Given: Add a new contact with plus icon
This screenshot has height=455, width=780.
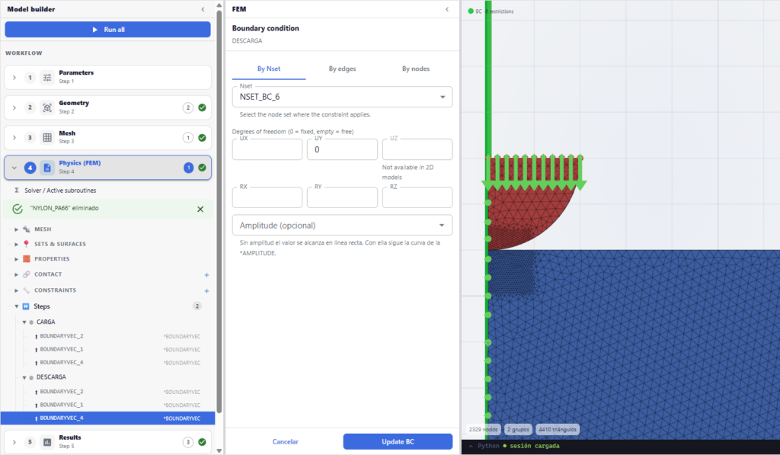Looking at the screenshot, I should pyautogui.click(x=207, y=275).
